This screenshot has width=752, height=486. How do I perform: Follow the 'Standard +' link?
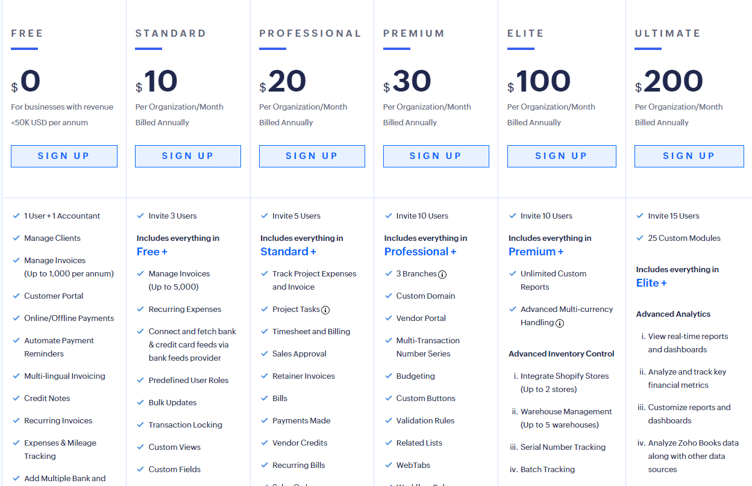[x=288, y=252]
